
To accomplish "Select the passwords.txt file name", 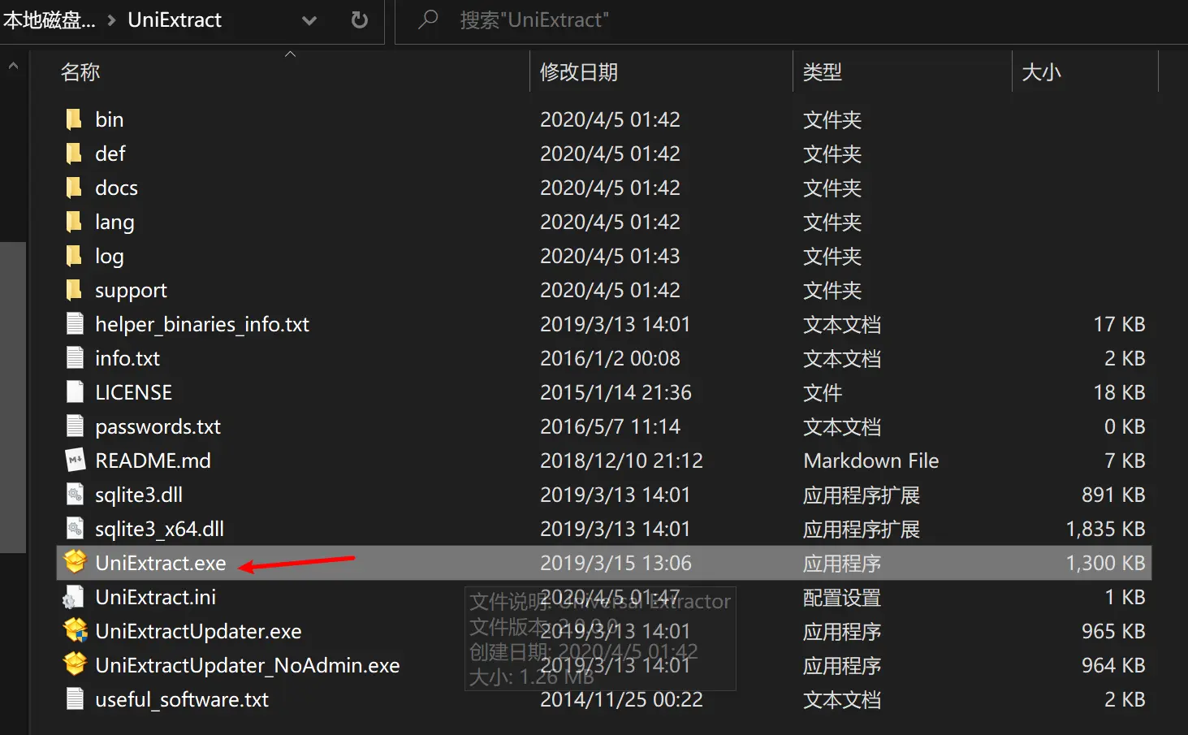I will 158,426.
